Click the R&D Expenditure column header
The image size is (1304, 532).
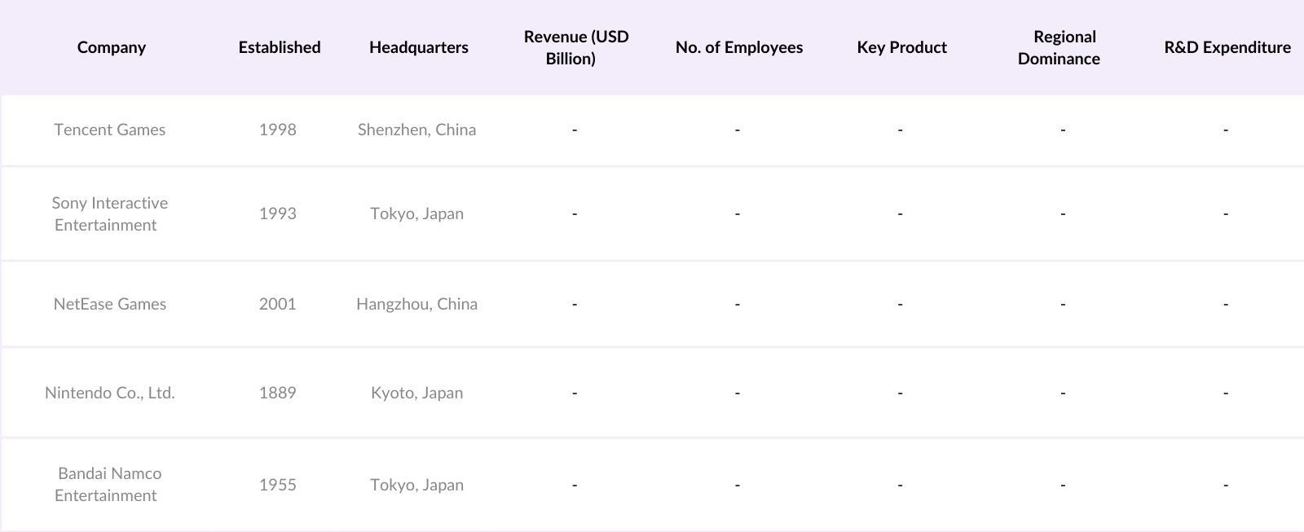pyautogui.click(x=1227, y=47)
